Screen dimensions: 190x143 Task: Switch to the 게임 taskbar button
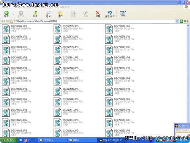[x=52, y=140]
